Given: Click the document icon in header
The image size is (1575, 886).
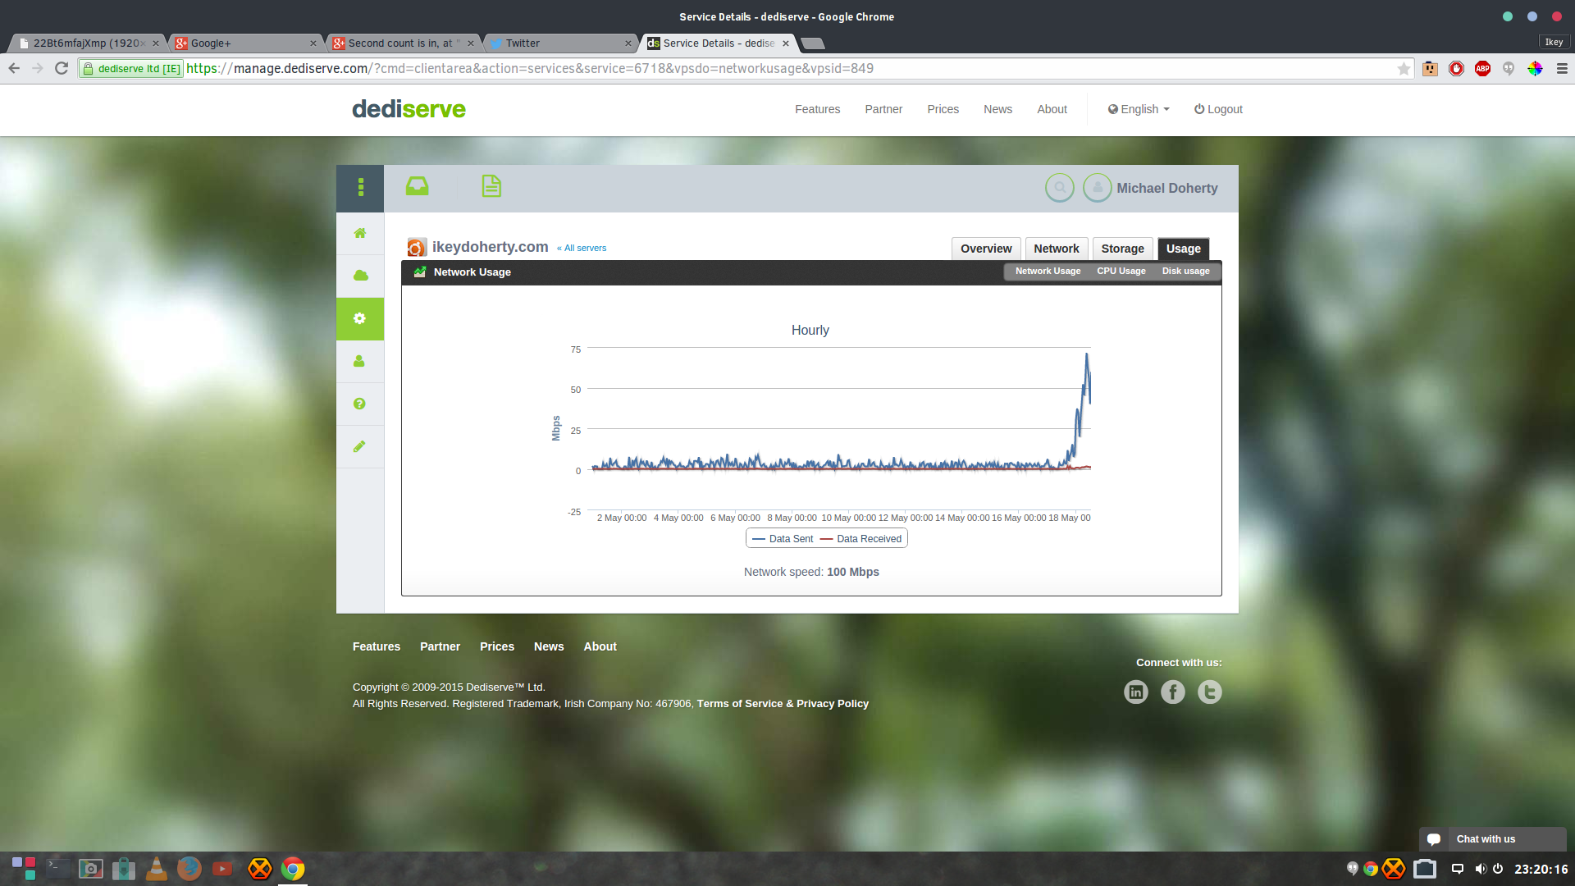Looking at the screenshot, I should [491, 186].
